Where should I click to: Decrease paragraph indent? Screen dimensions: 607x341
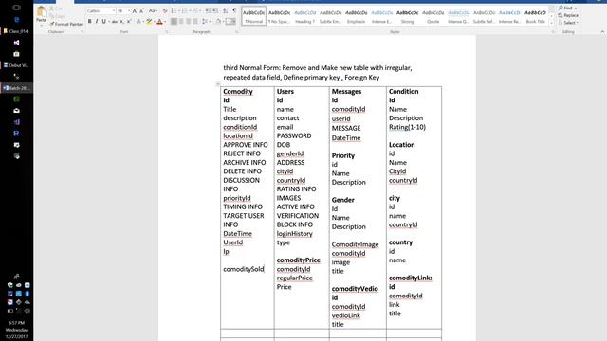coord(208,10)
